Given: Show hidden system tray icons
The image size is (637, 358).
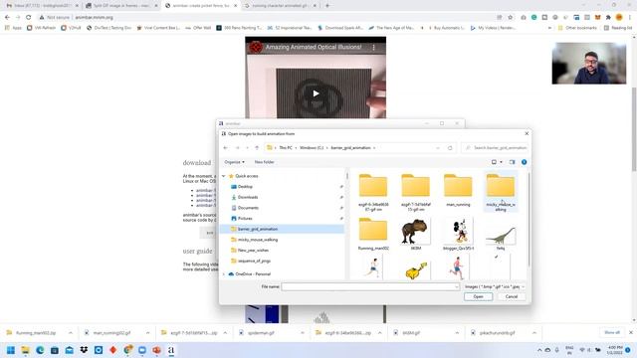Looking at the screenshot, I should coord(539,350).
